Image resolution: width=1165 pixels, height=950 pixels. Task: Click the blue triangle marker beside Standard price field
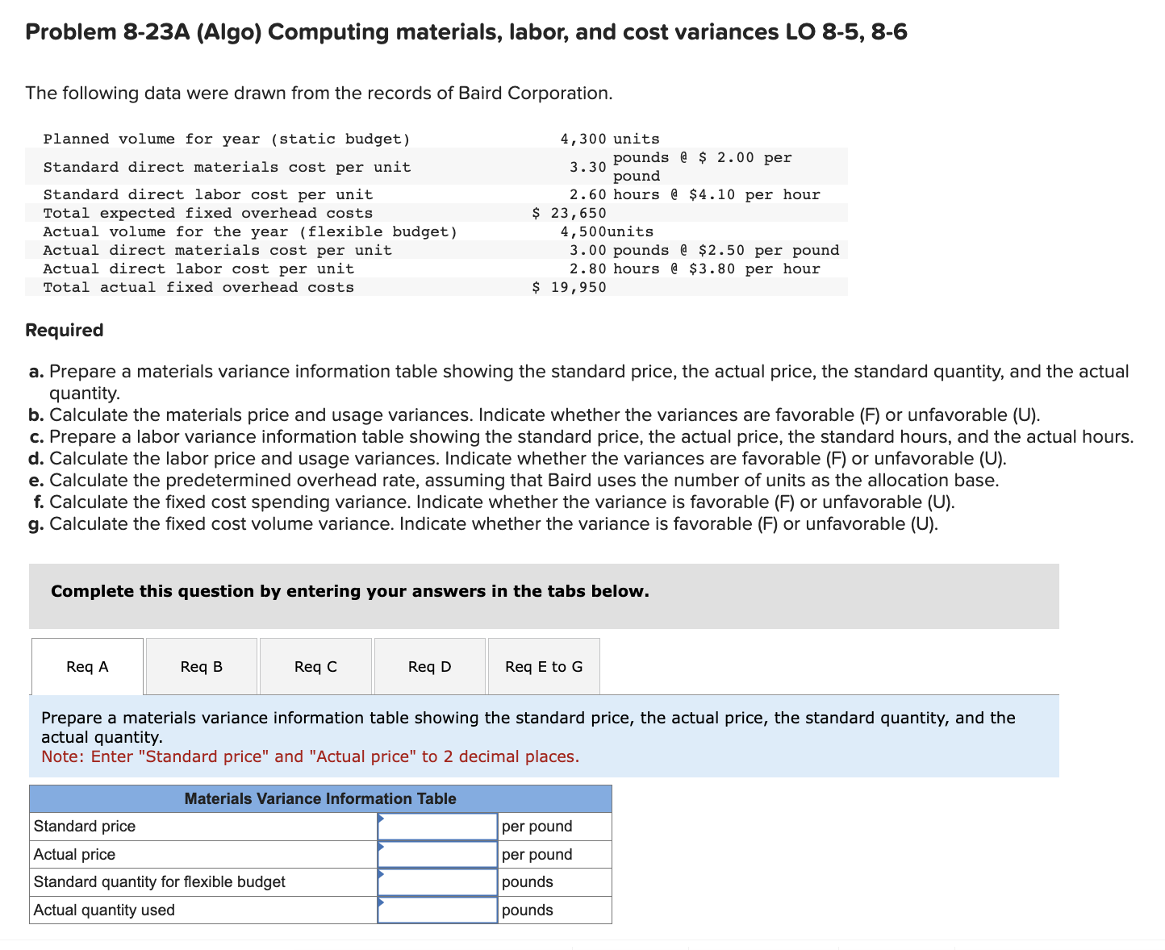380,820
